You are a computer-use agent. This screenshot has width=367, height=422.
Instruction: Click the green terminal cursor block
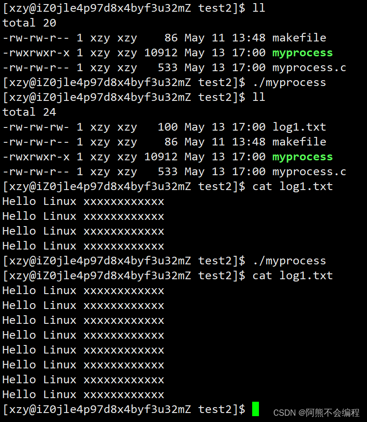tap(255, 409)
